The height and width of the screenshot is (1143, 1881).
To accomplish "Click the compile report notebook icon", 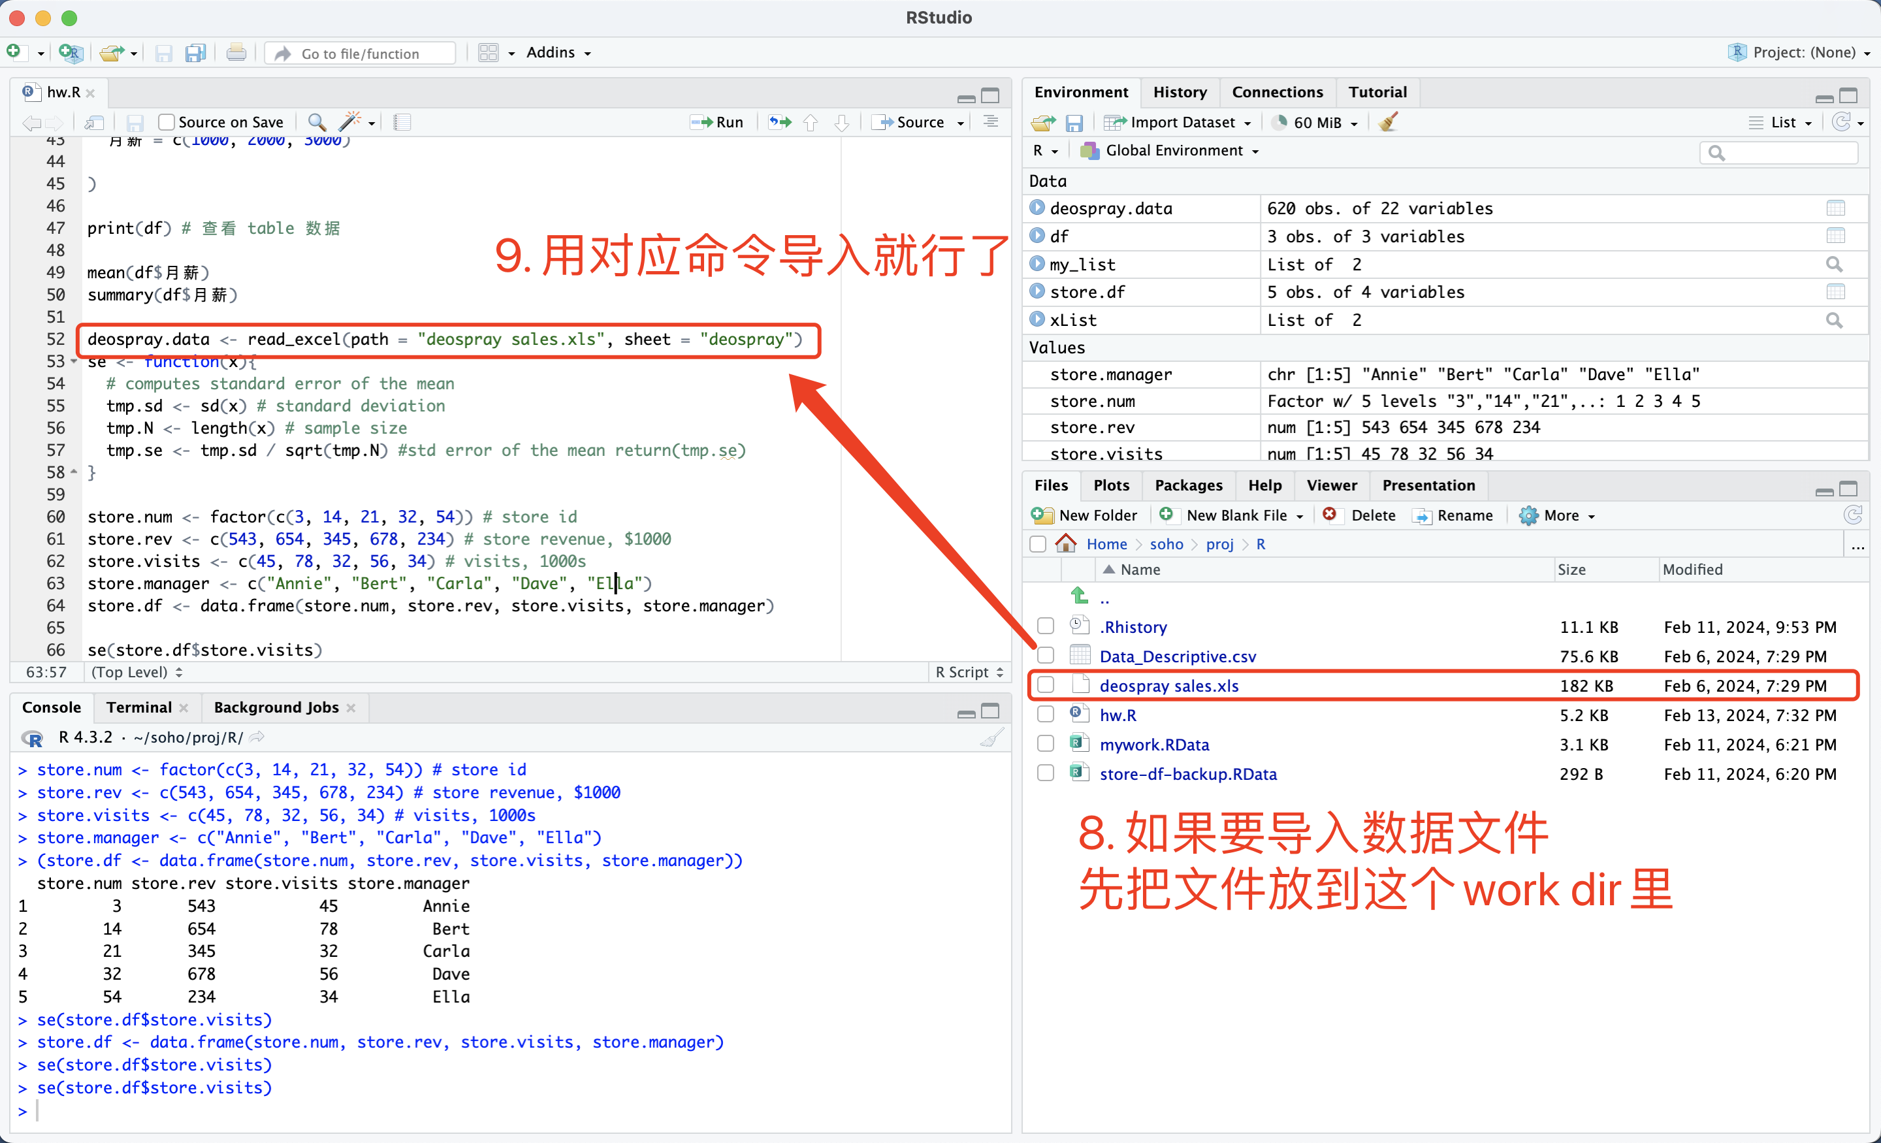I will pyautogui.click(x=402, y=122).
